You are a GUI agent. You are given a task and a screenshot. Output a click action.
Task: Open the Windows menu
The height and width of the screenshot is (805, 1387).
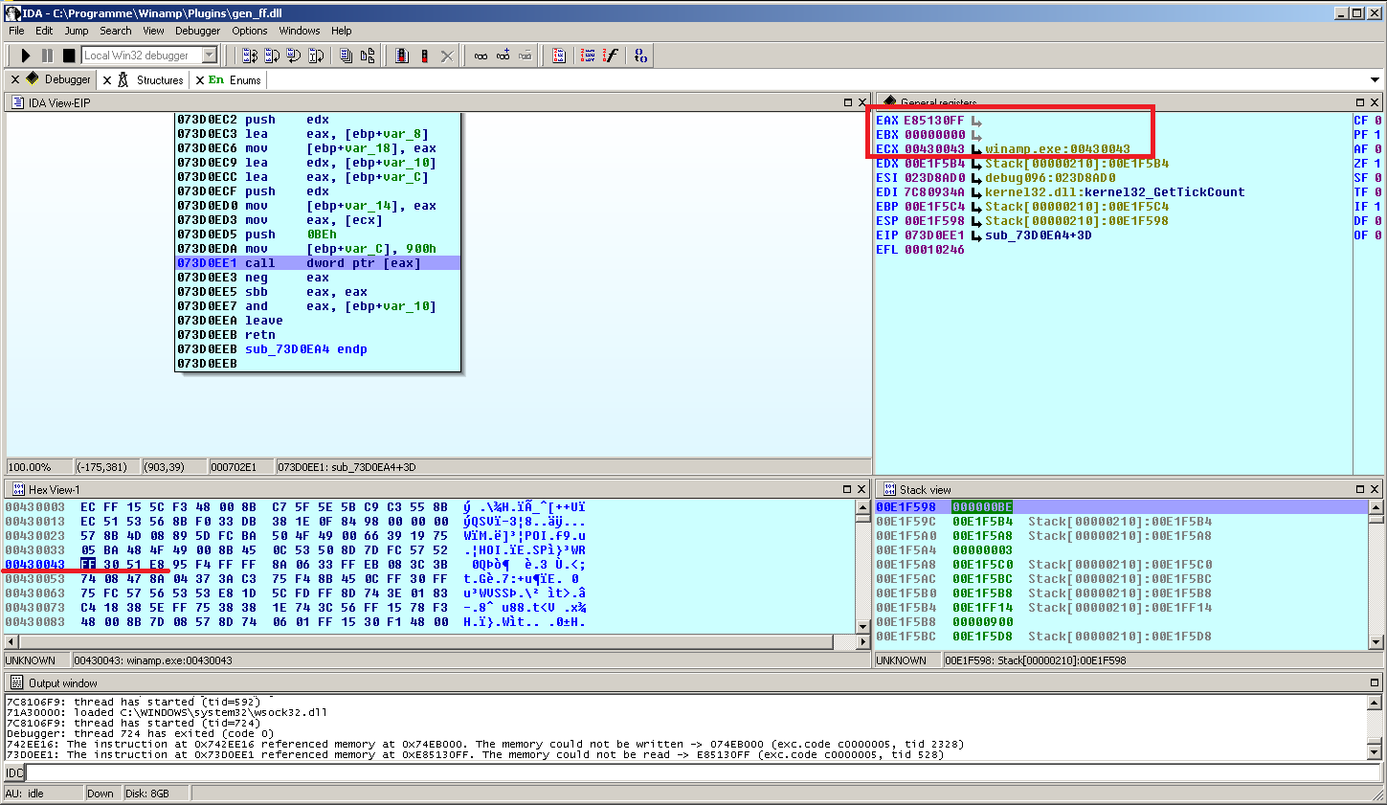300,31
